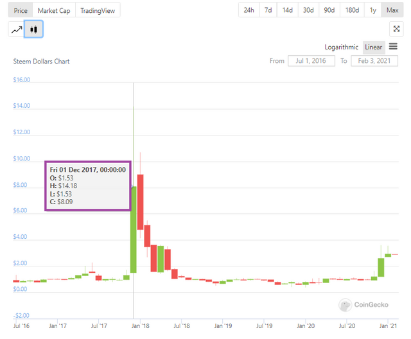Screen dimensions: 411x339
Task: Enable Logarithmic scale
Action: tap(341, 47)
